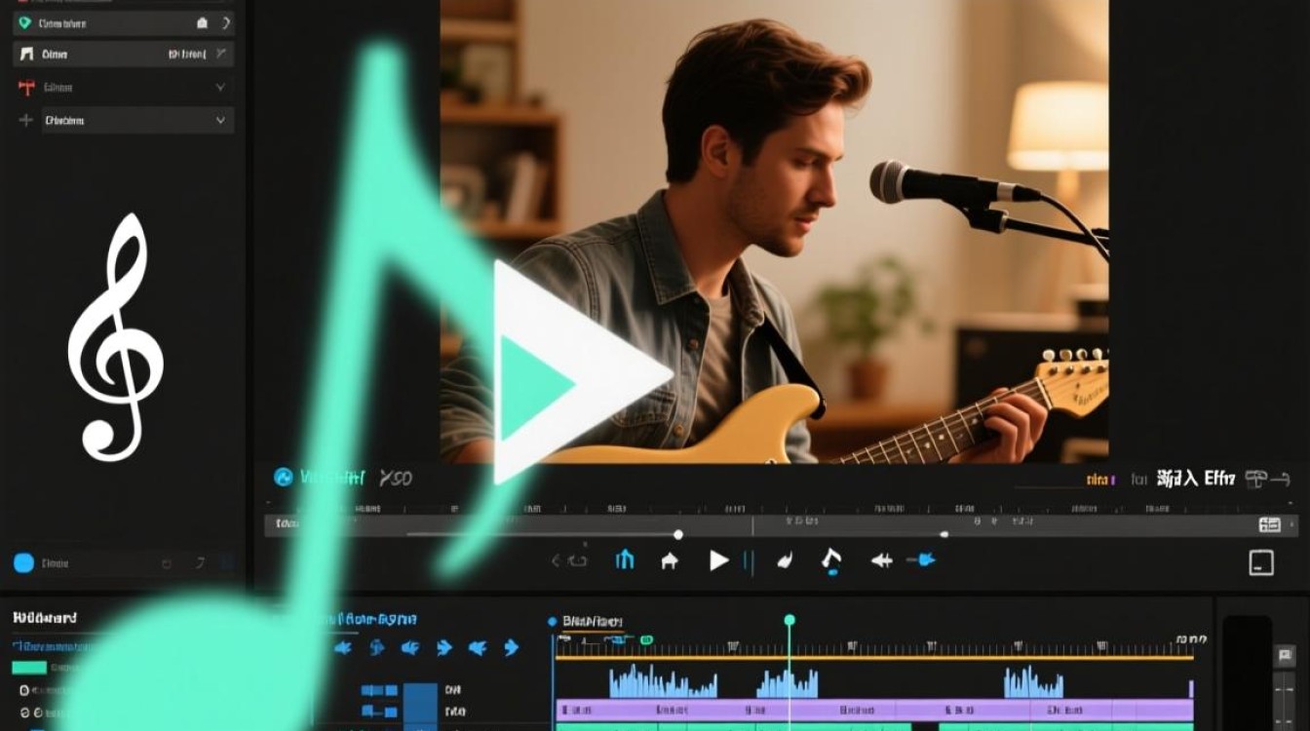This screenshot has height=731, width=1310.
Task: Click the pencil icon on the highlighted panel row
Action: tap(222, 54)
